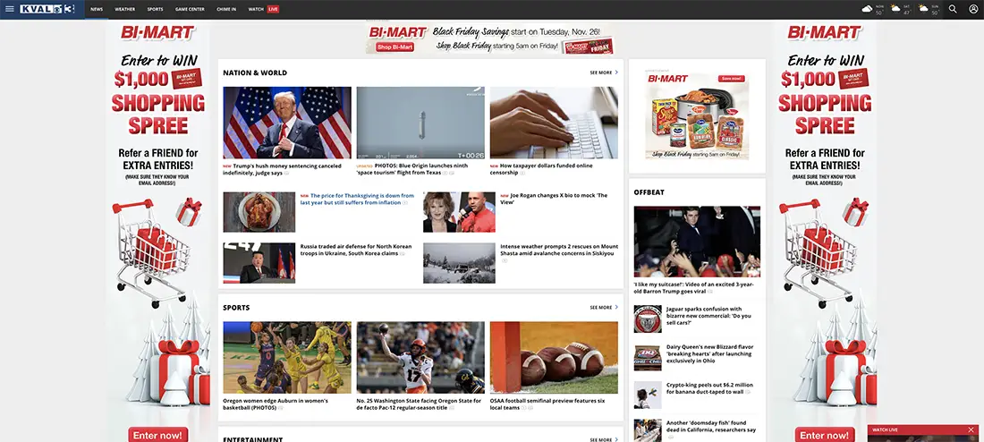Click Jaguar logo thumbnail
This screenshot has width=984, height=442.
tap(648, 319)
